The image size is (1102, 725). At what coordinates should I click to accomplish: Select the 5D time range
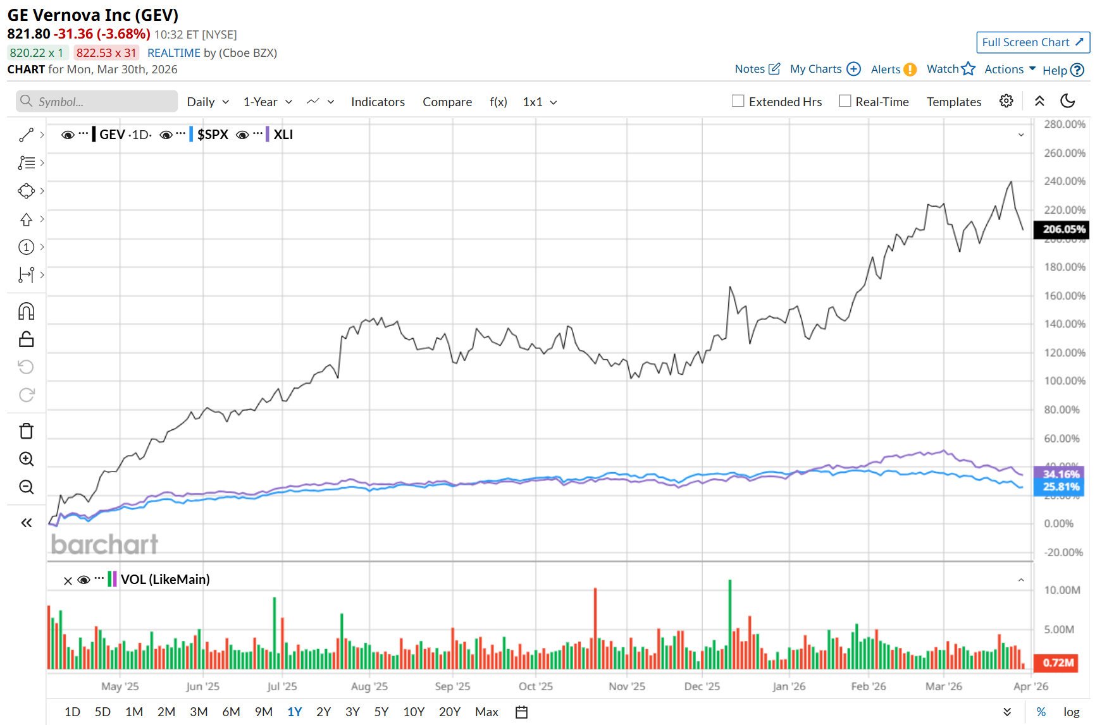tap(102, 712)
